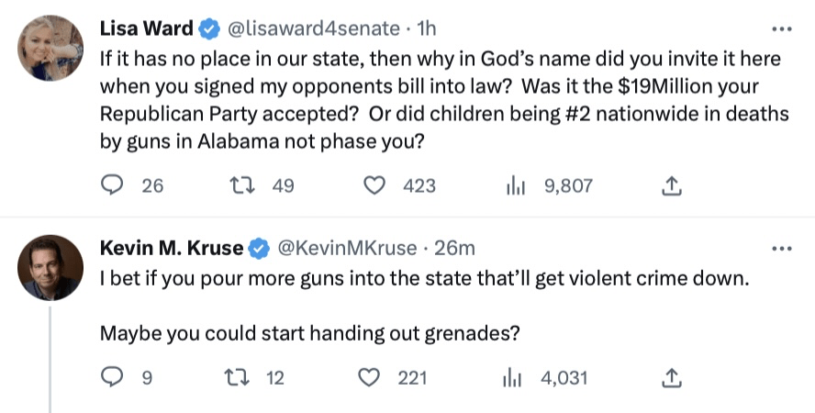The image size is (815, 413).
Task: Click the Lisa Ward display name
Action: tap(146, 29)
